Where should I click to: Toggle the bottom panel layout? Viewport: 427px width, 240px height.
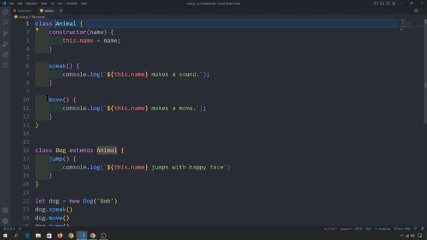pos(382,3)
